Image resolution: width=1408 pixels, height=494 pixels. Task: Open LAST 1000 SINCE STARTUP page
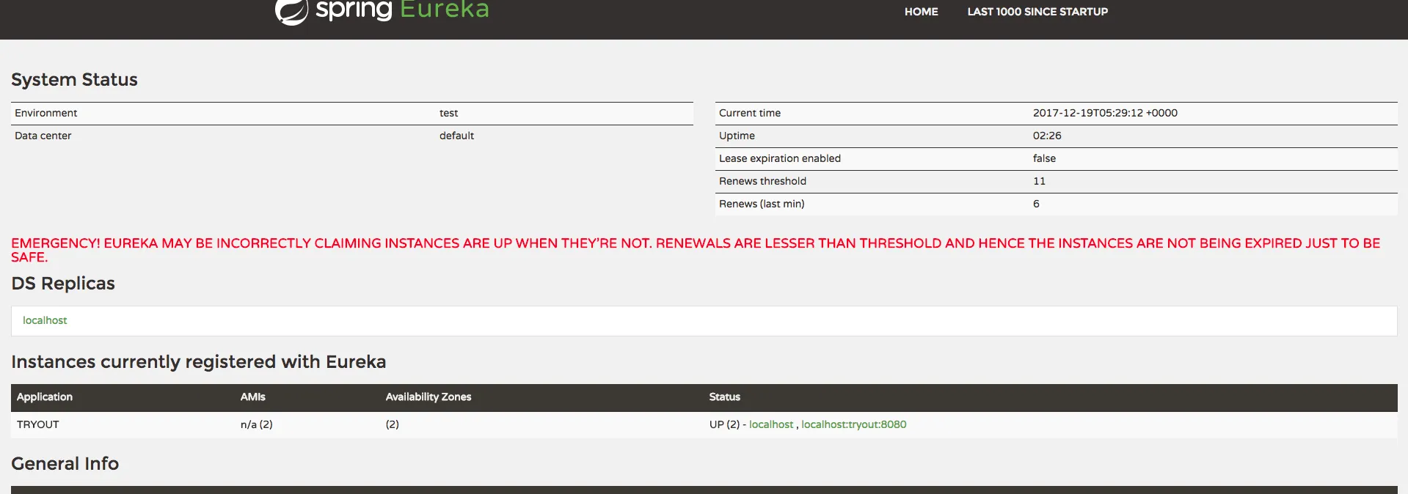click(x=1037, y=12)
